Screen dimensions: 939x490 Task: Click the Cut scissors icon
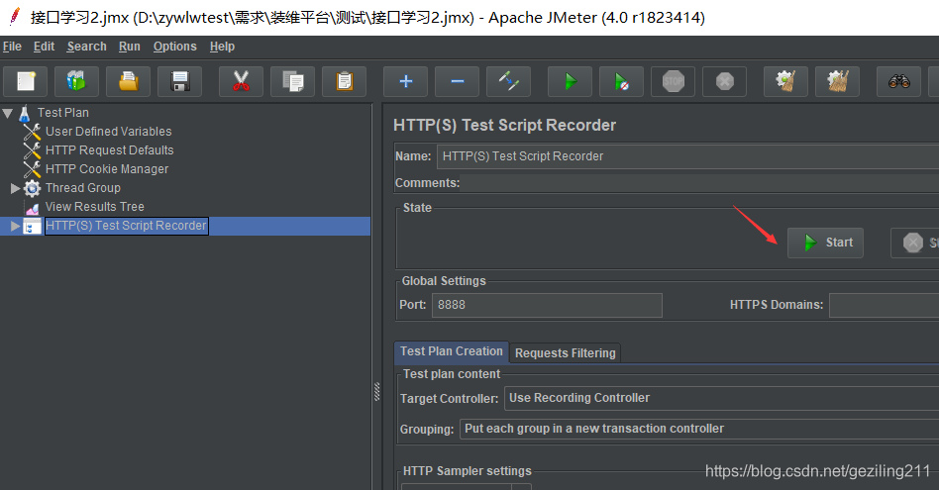point(241,81)
